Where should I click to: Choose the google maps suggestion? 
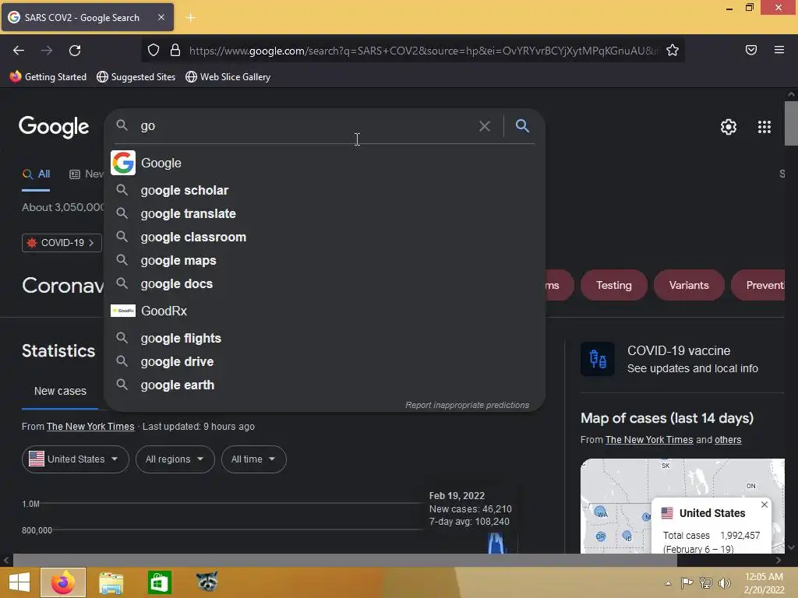point(324,260)
